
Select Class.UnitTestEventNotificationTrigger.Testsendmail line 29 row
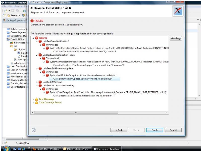click(88, 65)
